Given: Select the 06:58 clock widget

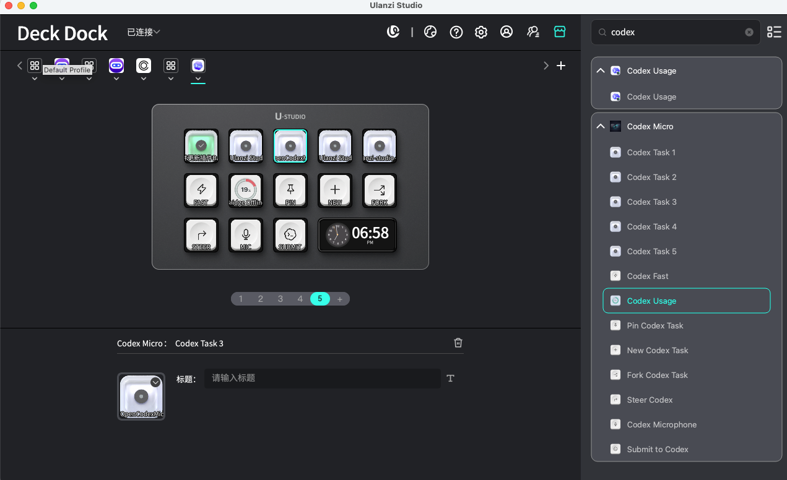Looking at the screenshot, I should click(x=357, y=235).
